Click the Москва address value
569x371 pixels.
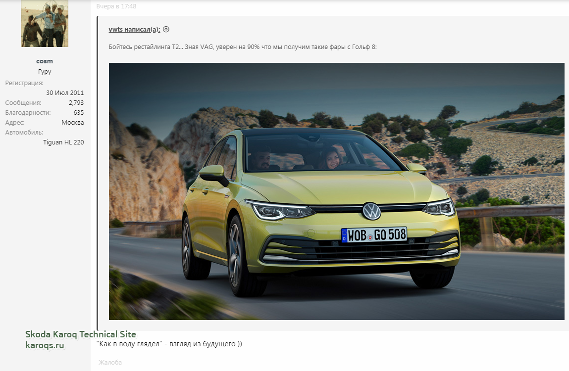point(72,123)
